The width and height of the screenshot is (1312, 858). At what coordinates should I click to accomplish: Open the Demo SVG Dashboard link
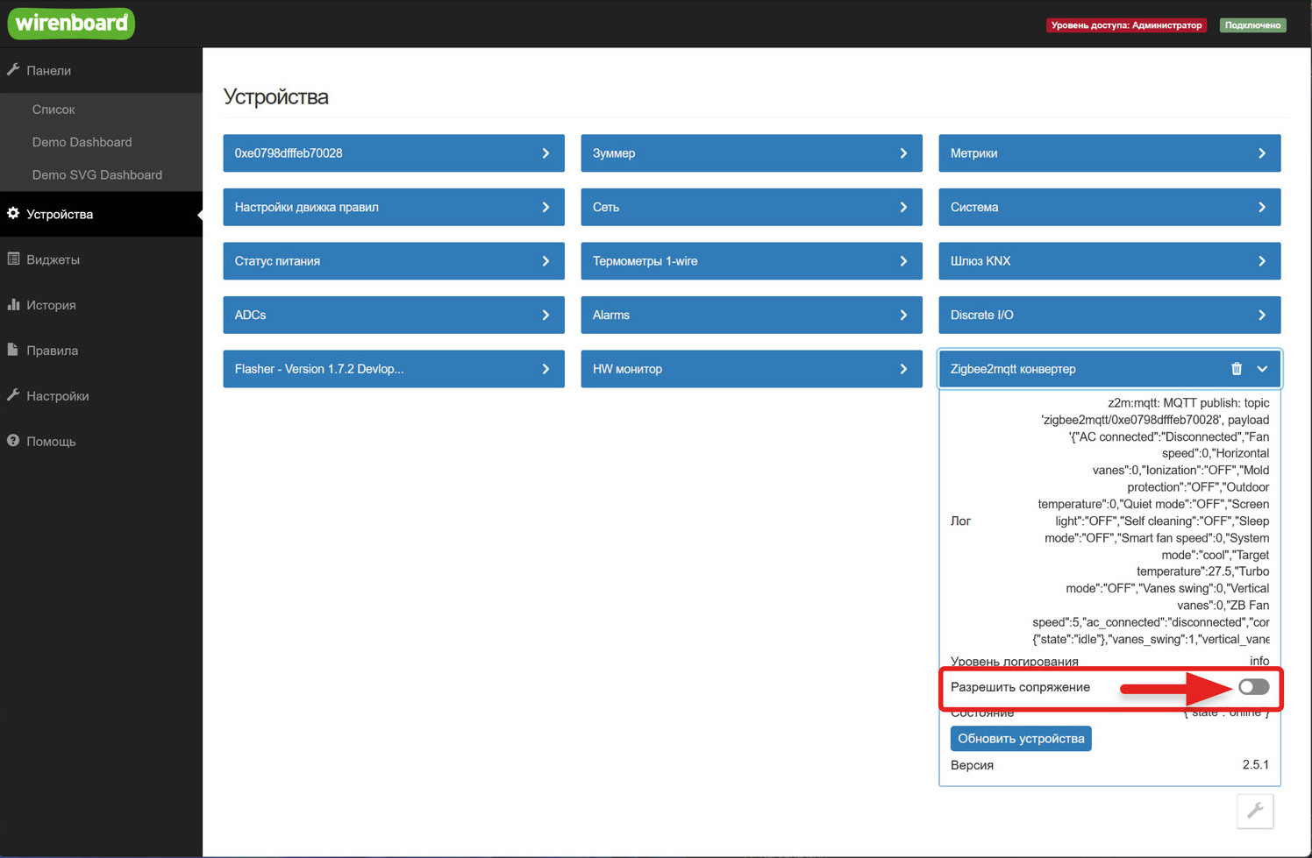(x=97, y=175)
